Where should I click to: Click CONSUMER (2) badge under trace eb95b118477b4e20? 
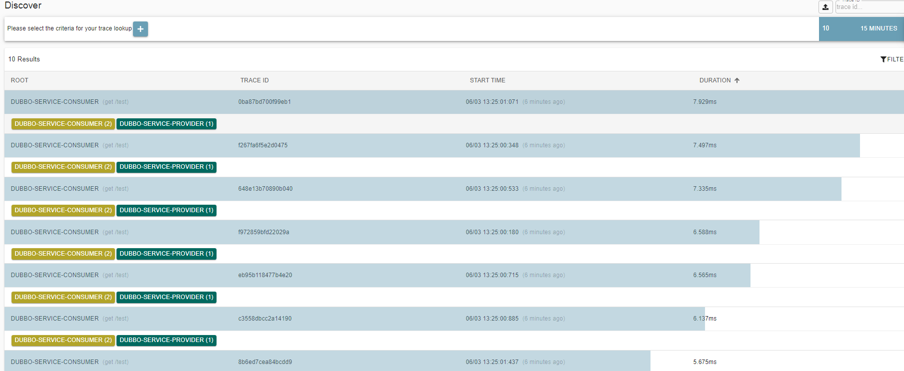63,297
